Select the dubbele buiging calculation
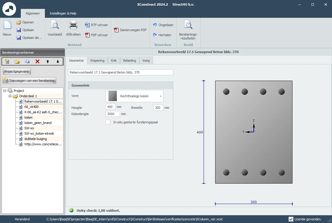332x223 pixels. point(36,139)
